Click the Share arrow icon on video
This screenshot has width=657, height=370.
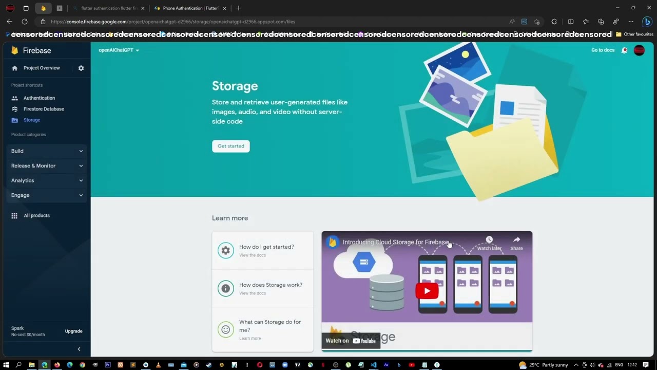point(516,240)
